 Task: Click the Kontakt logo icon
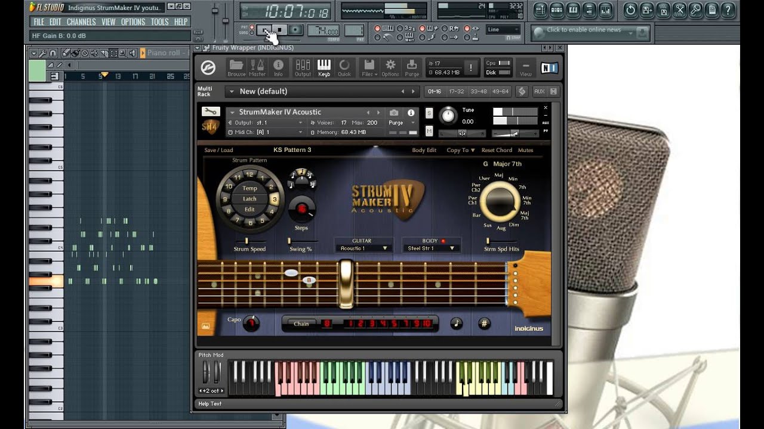click(x=208, y=68)
